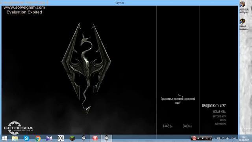This screenshot has width=252, height=142.
Task: Select НОВАЯ ИГРА in the main menu
Action: click(x=219, y=112)
